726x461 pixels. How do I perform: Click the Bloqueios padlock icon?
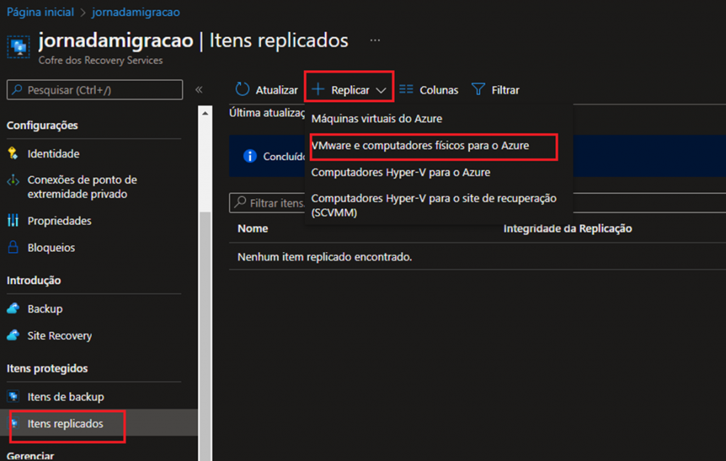pyautogui.click(x=13, y=248)
